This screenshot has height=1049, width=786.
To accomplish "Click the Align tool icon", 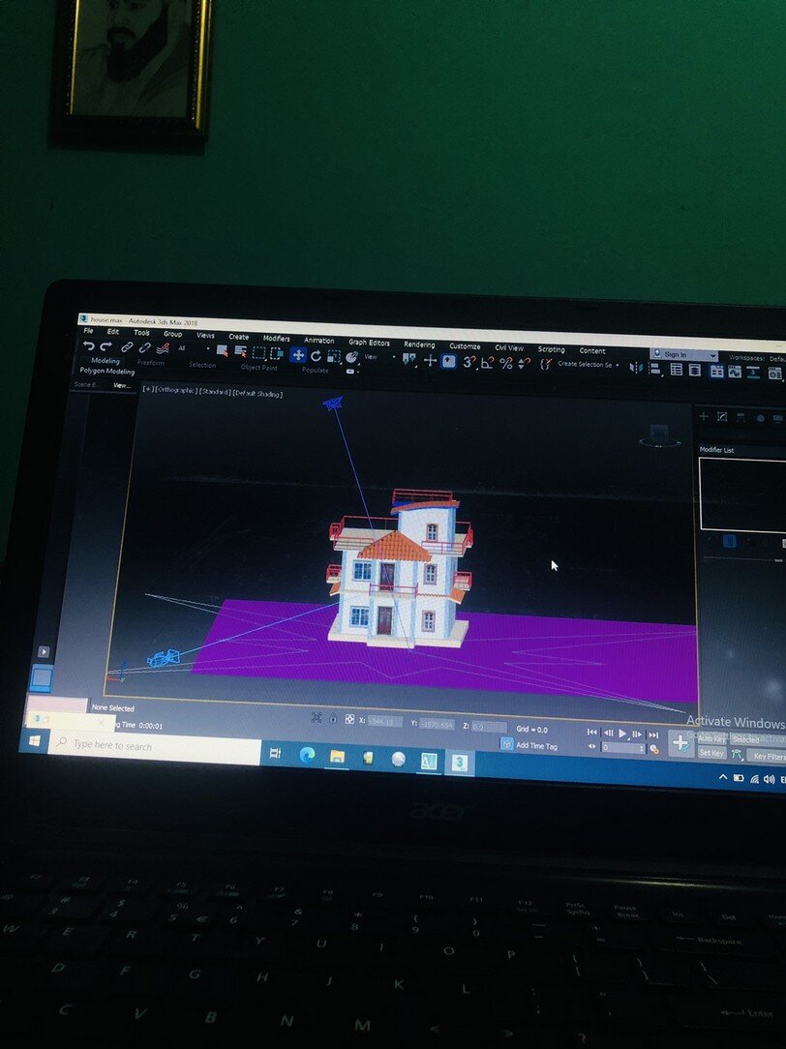I will [x=655, y=368].
